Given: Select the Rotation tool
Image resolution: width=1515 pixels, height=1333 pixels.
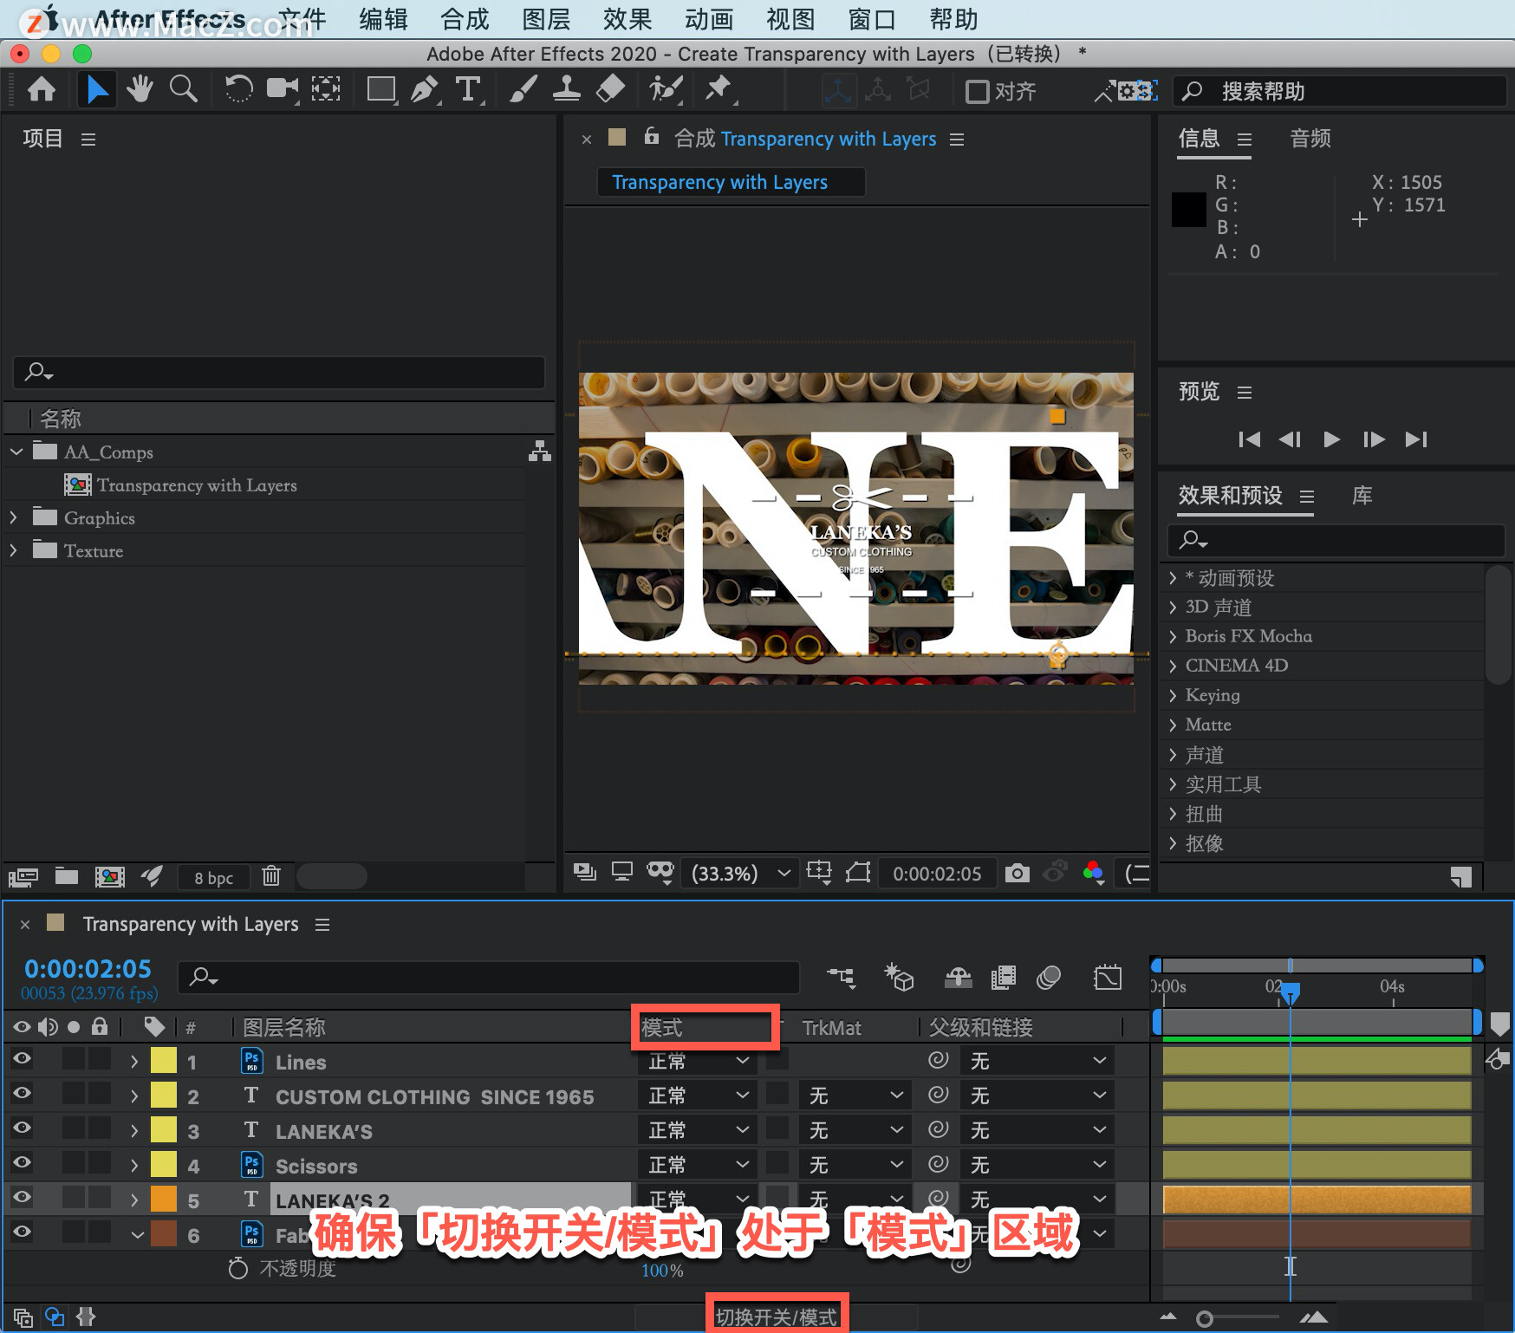Looking at the screenshot, I should [x=238, y=89].
